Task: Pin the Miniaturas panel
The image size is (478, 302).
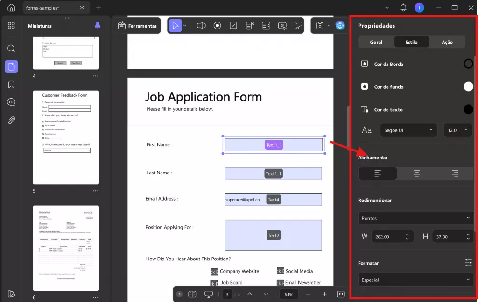Action: tap(98, 26)
